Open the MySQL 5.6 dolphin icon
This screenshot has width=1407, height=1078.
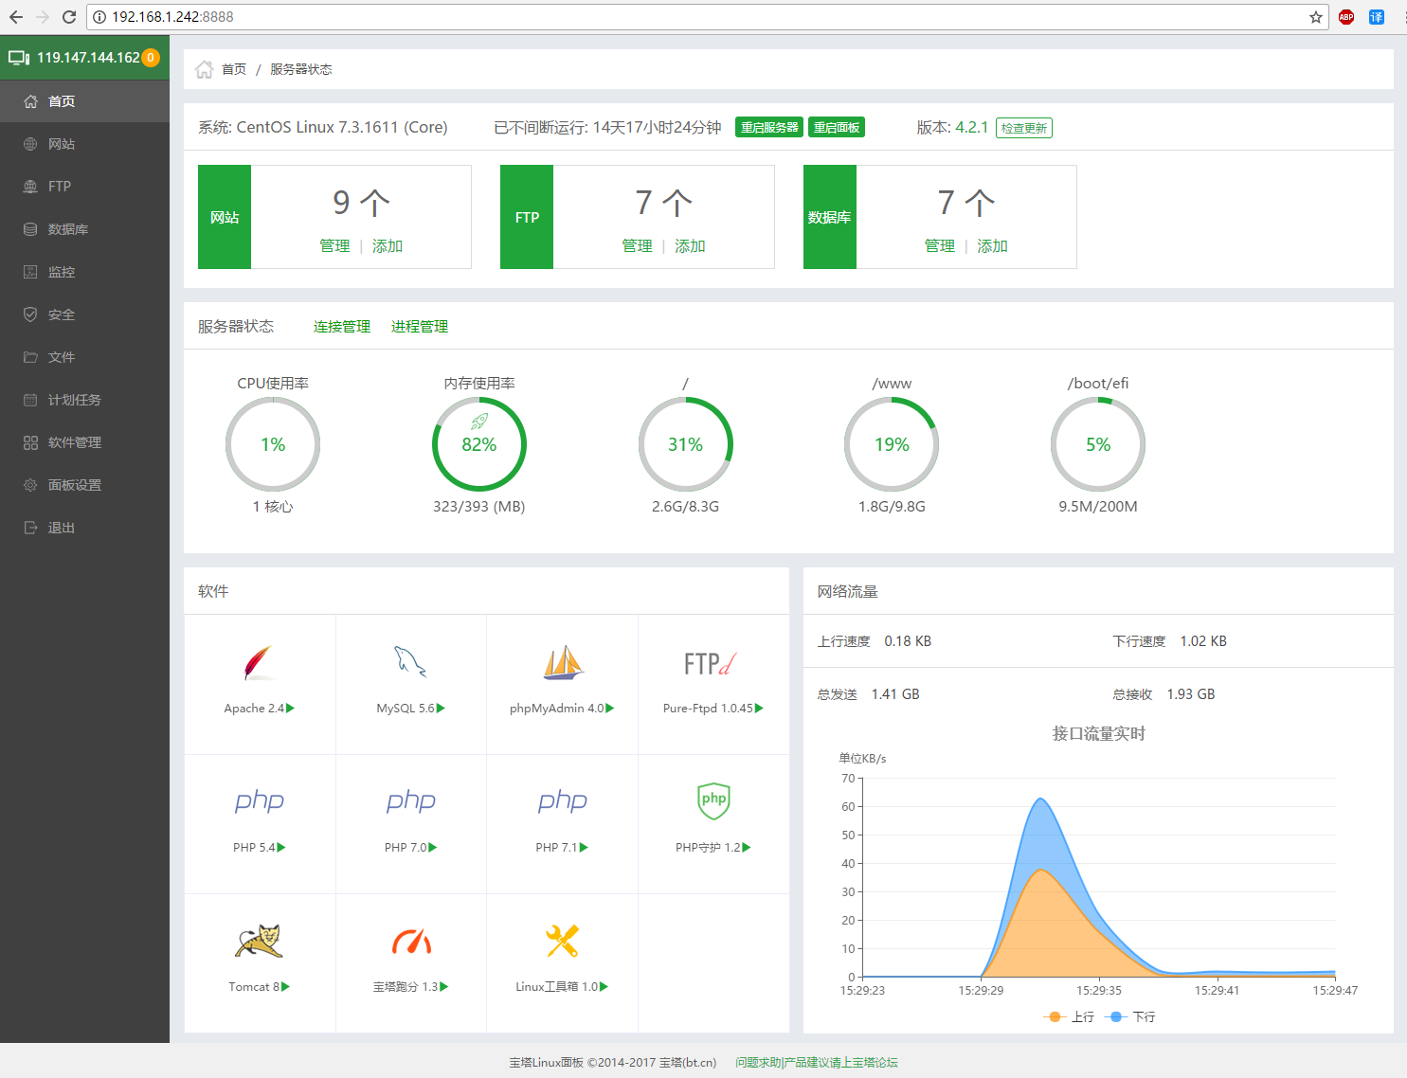[x=410, y=662]
